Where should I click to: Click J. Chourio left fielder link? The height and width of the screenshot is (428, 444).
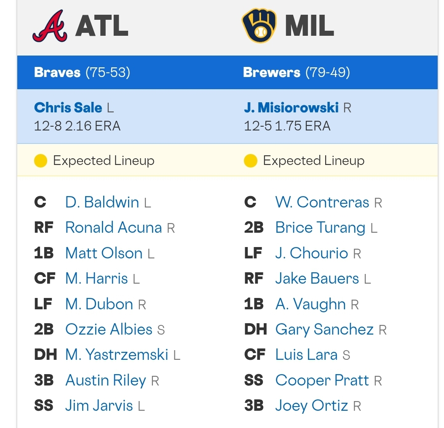click(x=311, y=253)
